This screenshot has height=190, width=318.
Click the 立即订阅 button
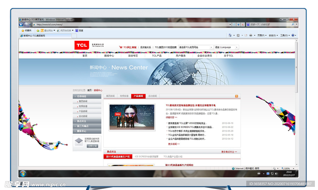[92, 146]
